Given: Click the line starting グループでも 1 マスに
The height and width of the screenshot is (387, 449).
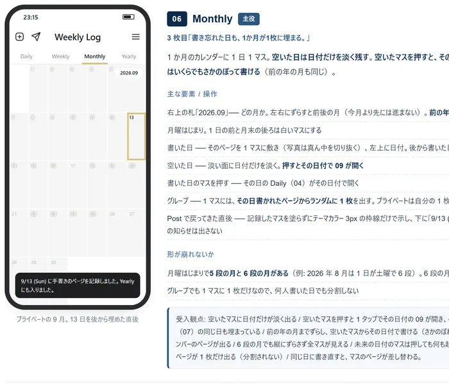Looking at the screenshot, I should (263, 291).
